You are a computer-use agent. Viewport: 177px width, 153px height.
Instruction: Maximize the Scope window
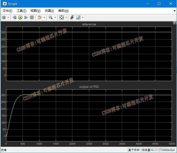159,4
